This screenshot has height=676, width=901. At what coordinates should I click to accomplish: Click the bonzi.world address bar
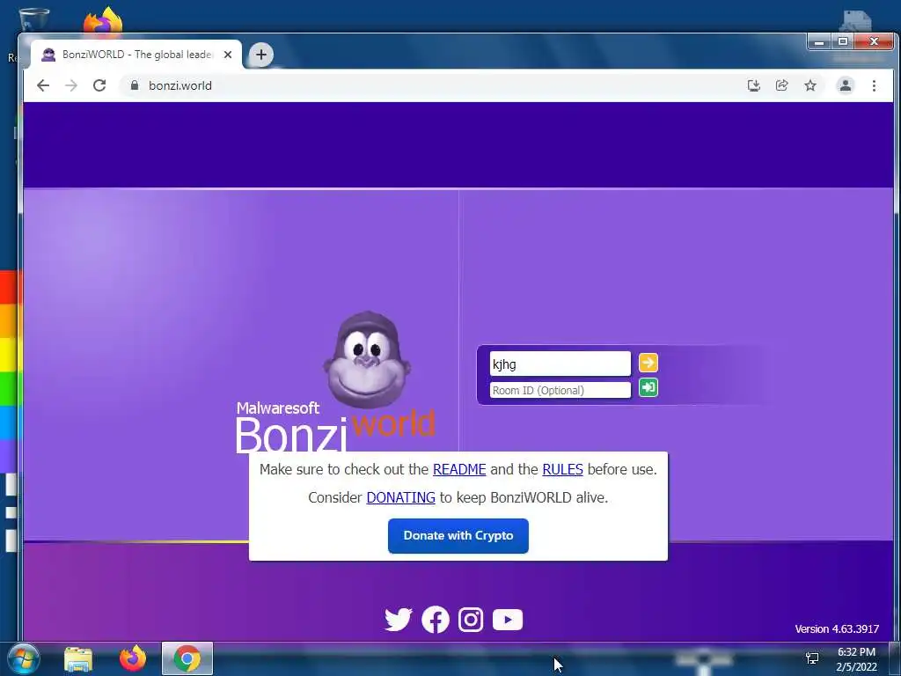[431, 85]
